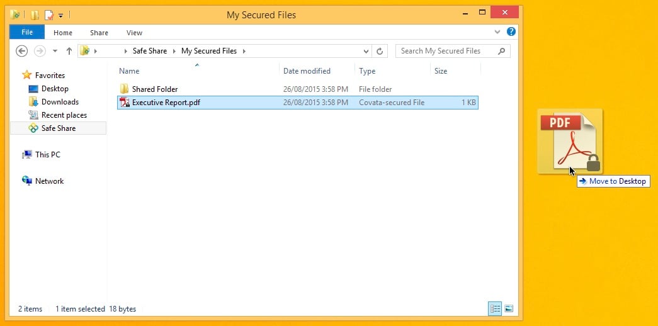Screen dimensions: 658x326
Task: Open Recent places in Favorites
Action: click(x=64, y=115)
